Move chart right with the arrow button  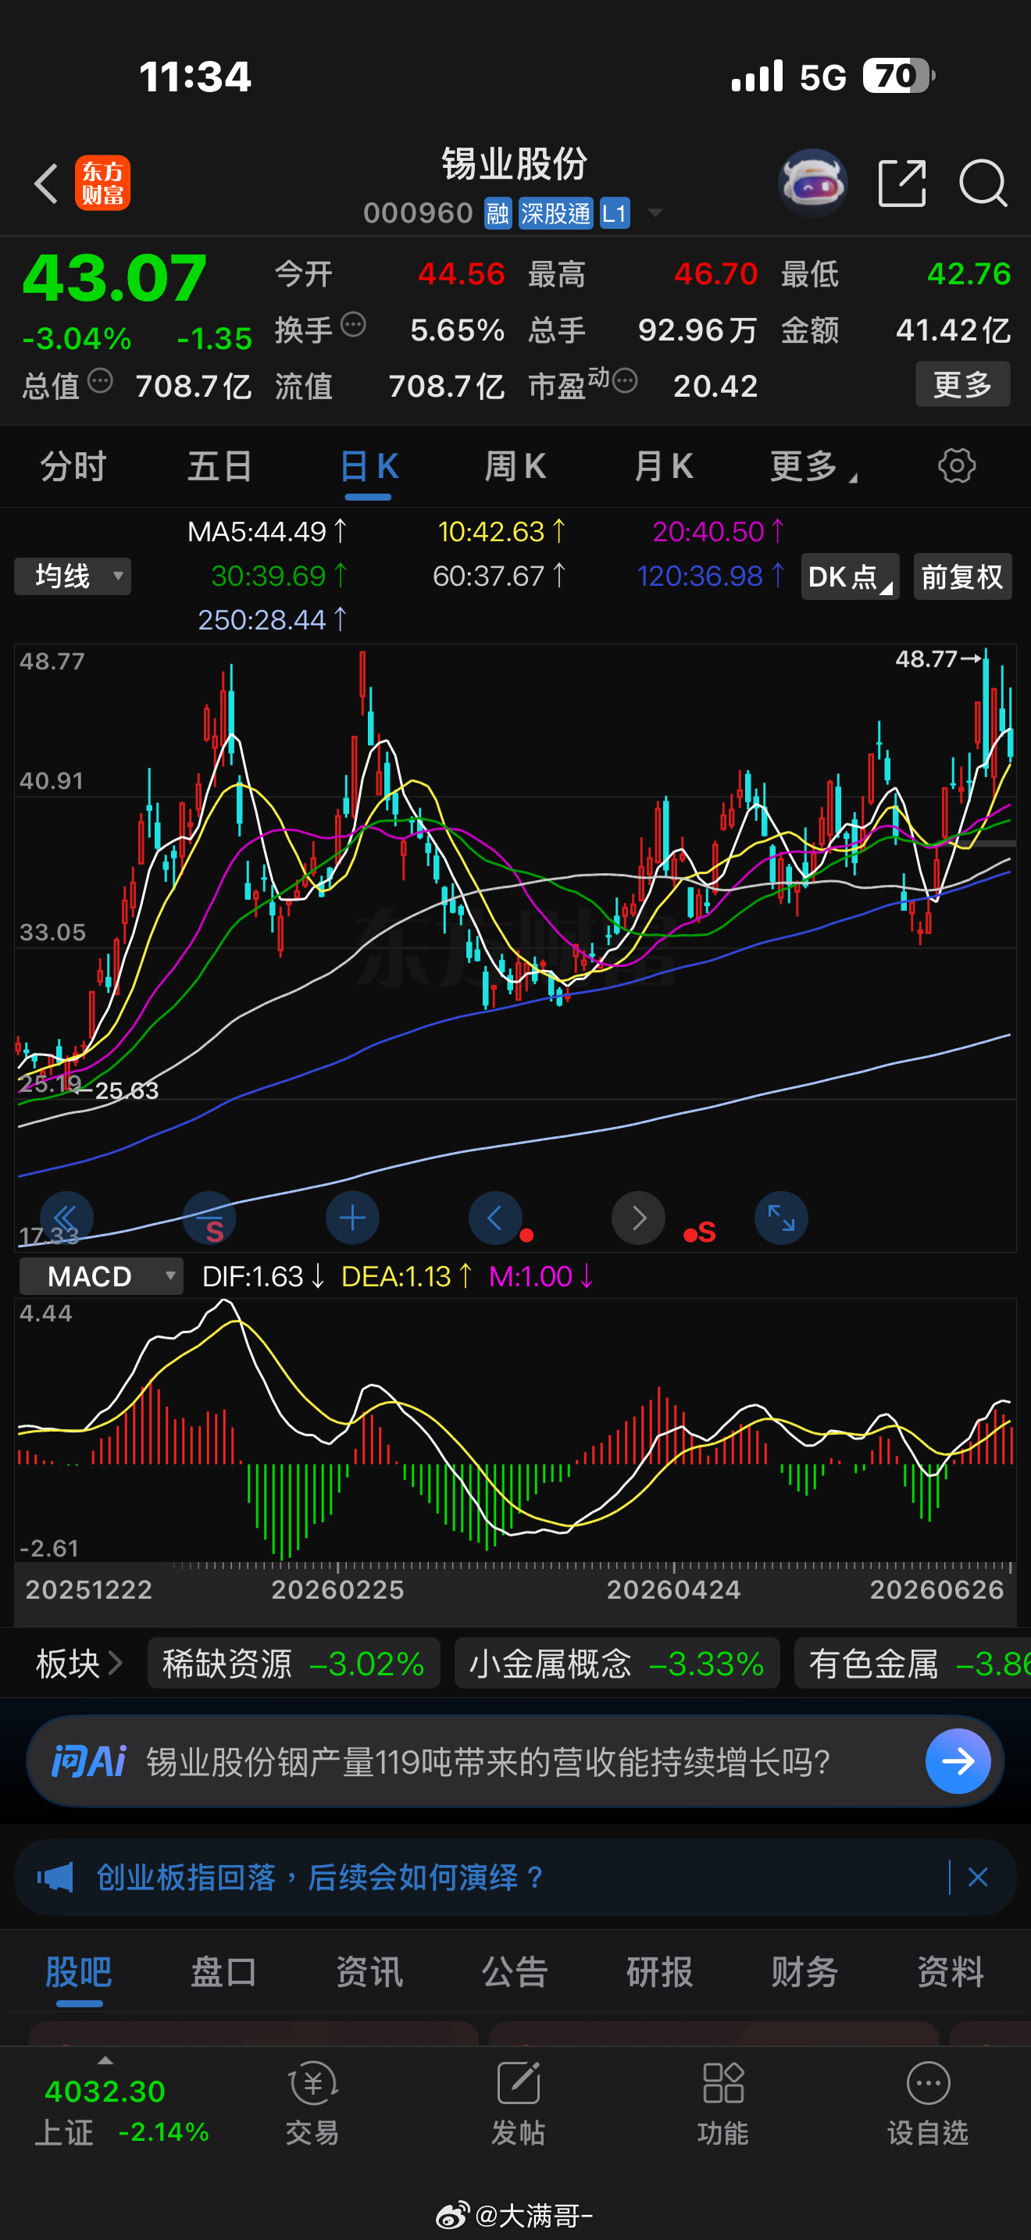[x=638, y=1218]
